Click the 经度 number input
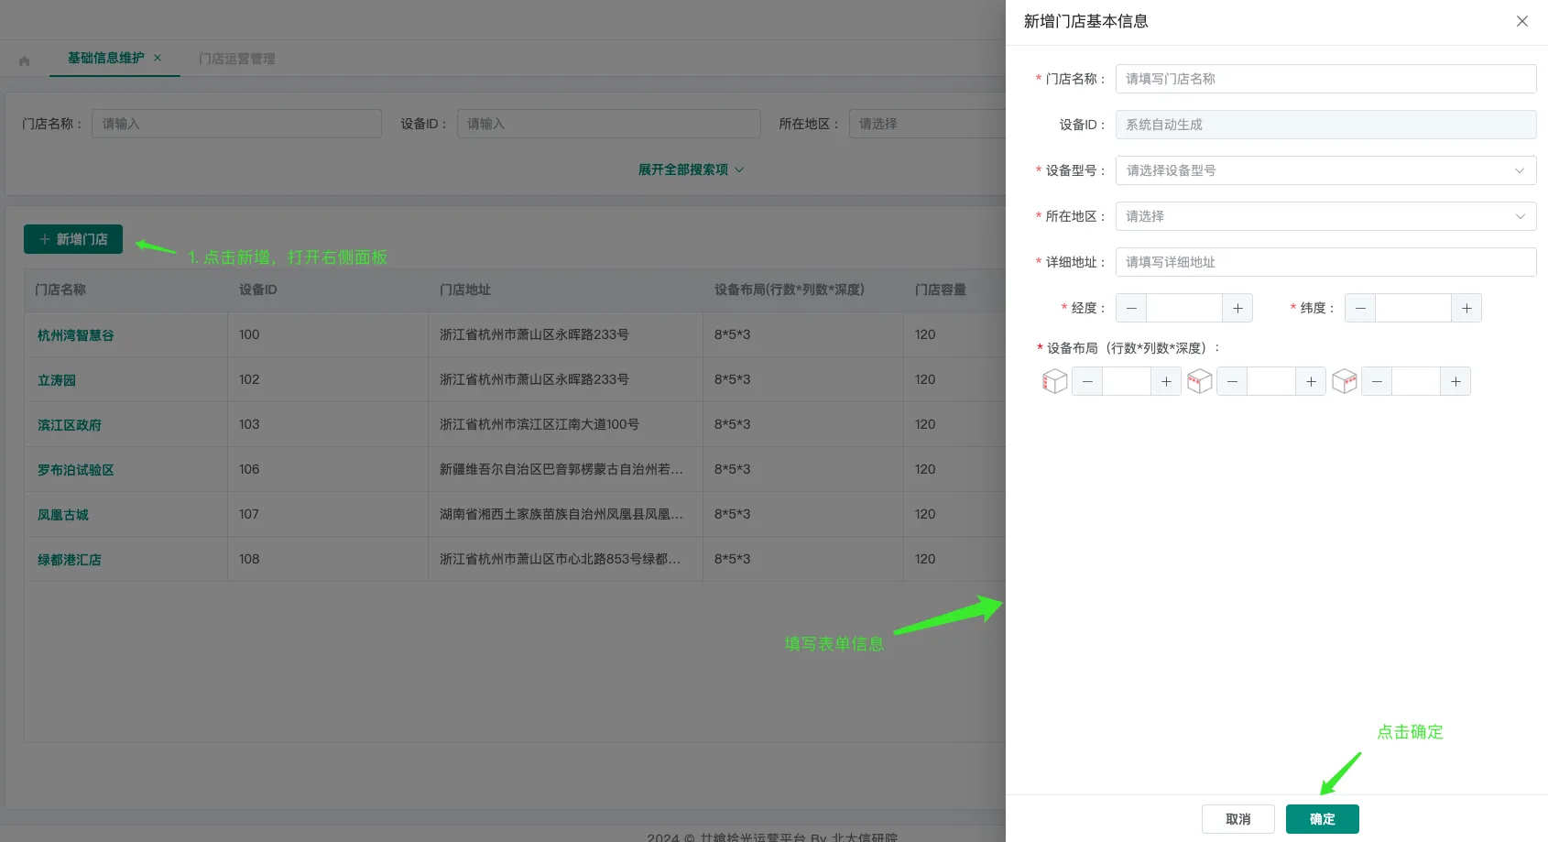The image size is (1548, 842). 1184,308
